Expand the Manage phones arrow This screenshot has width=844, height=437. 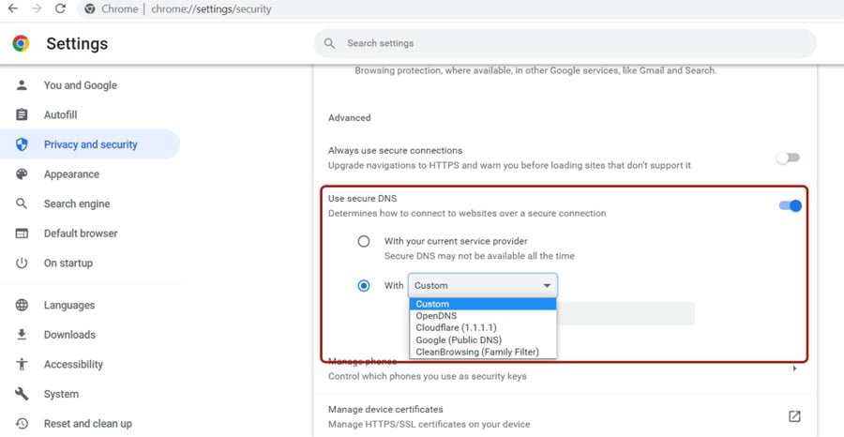point(795,369)
